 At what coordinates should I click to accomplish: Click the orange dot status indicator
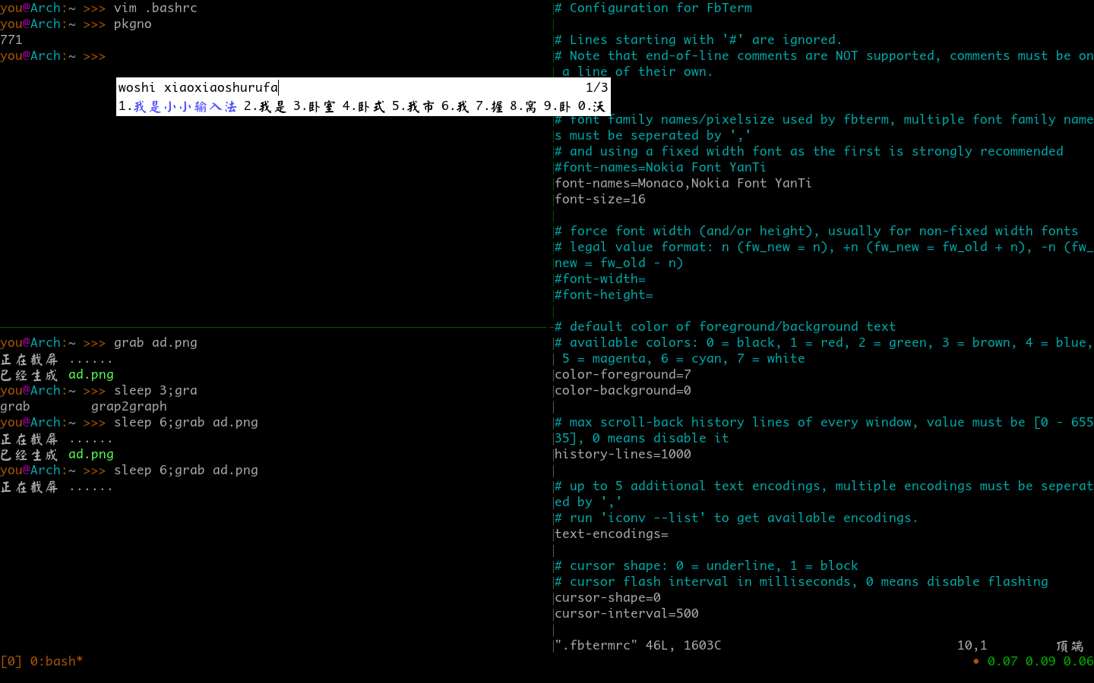976,661
